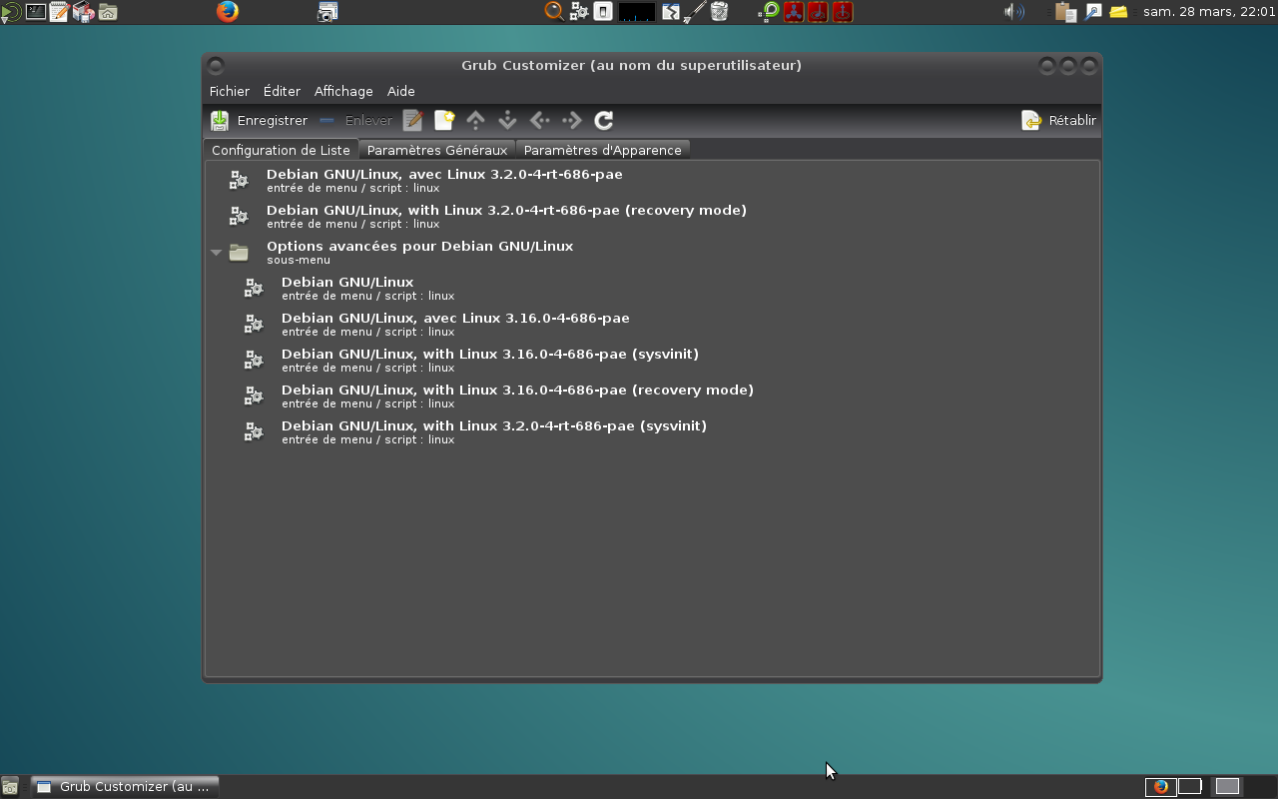Click the volume icon in the system tray
Viewport: 1278px width, 799px height.
[1014, 12]
